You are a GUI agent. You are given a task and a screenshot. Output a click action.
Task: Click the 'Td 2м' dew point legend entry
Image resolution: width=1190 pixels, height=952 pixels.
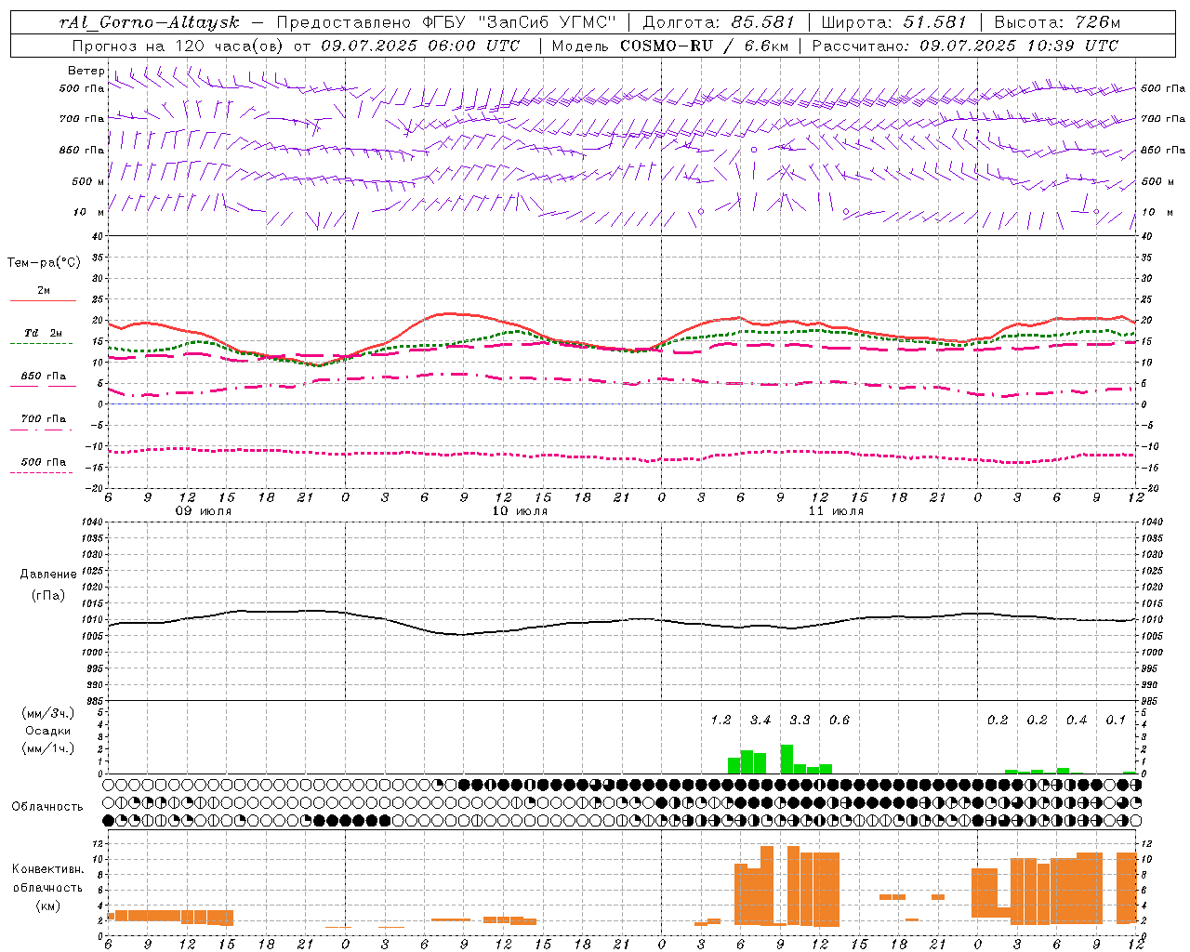43,333
